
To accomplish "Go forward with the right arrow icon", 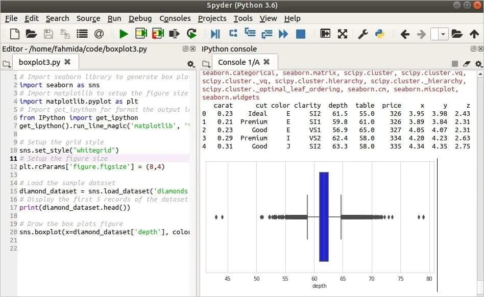I will click(x=421, y=34).
